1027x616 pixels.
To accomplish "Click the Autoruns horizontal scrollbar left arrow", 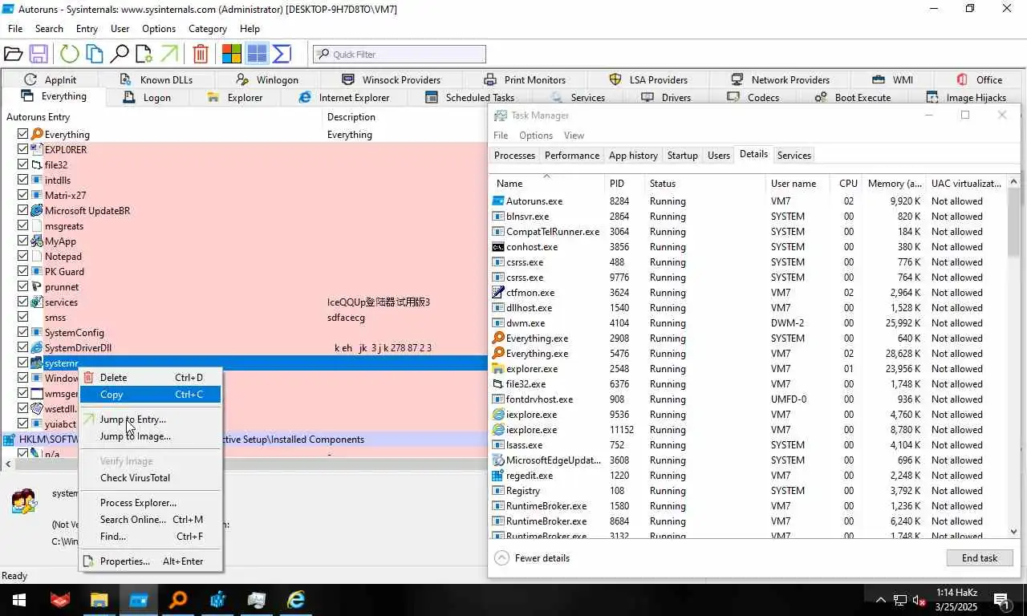I will [8, 464].
